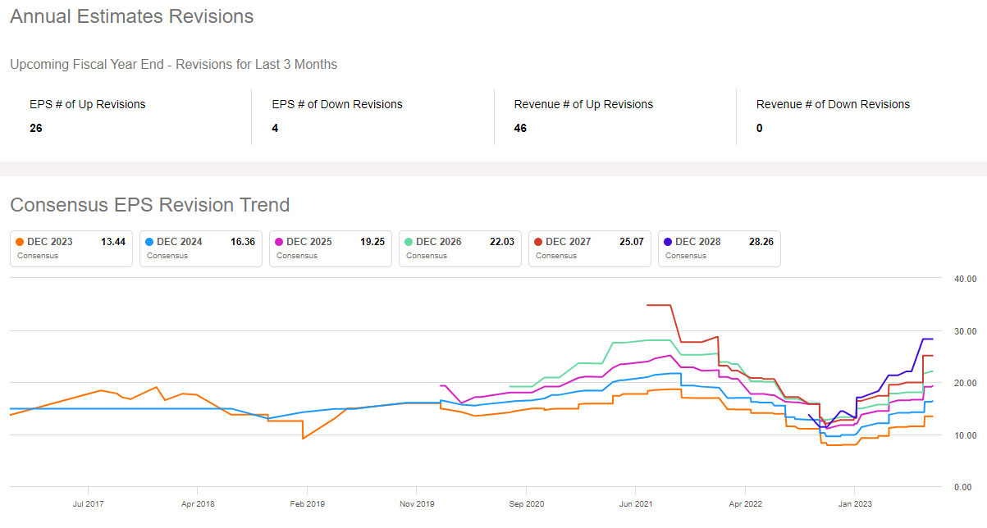
Task: Click Revenue # of Down Revisions label
Action: coord(833,104)
